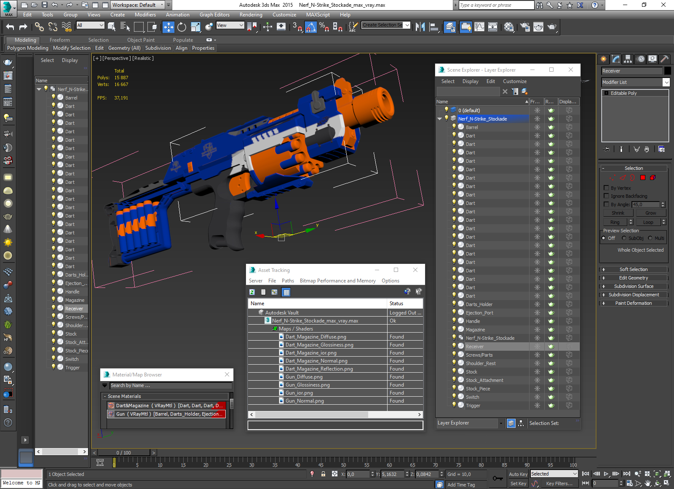Activate the Select and Move tool

pyautogui.click(x=168, y=27)
